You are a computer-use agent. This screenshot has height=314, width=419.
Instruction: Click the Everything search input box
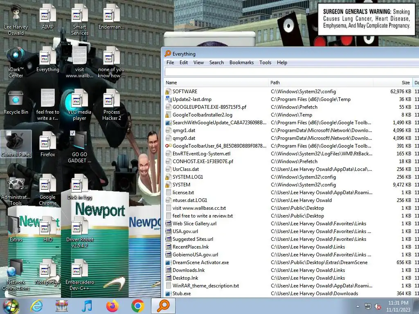point(292,72)
